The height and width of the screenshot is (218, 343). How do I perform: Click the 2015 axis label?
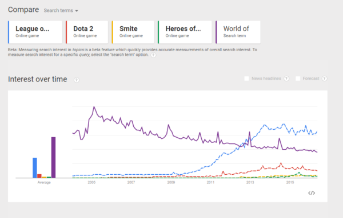point(290,183)
